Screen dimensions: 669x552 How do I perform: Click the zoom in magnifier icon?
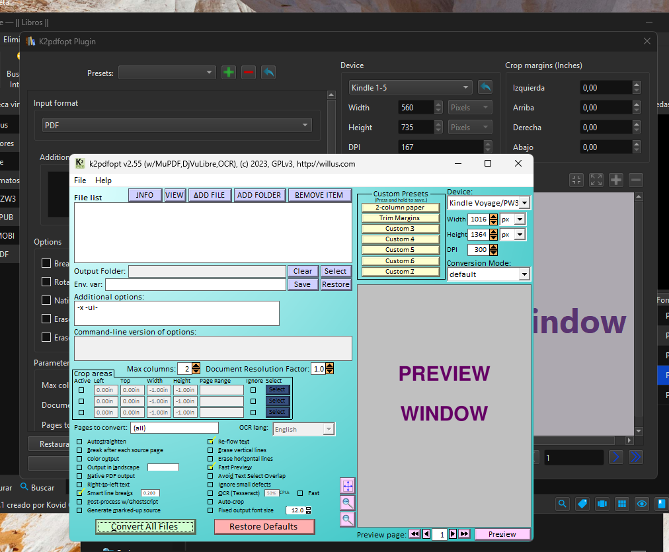(348, 503)
